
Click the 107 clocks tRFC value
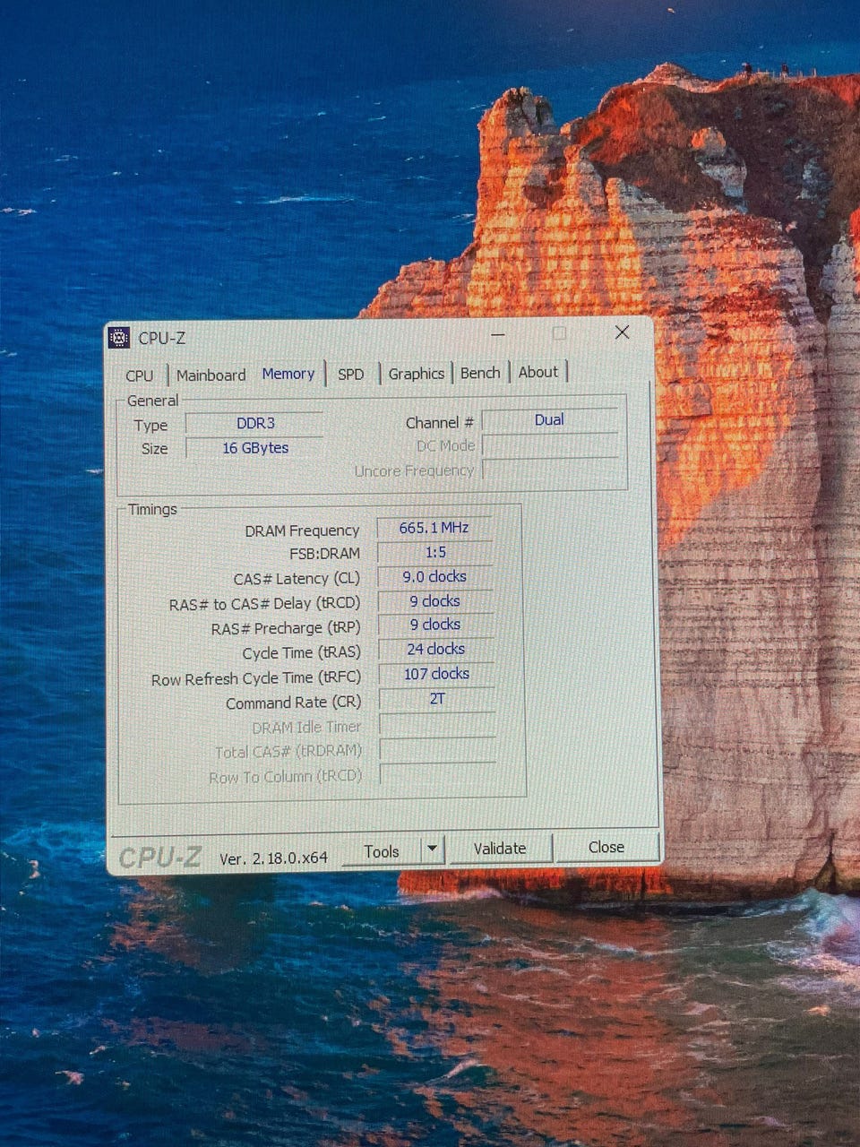point(436,674)
